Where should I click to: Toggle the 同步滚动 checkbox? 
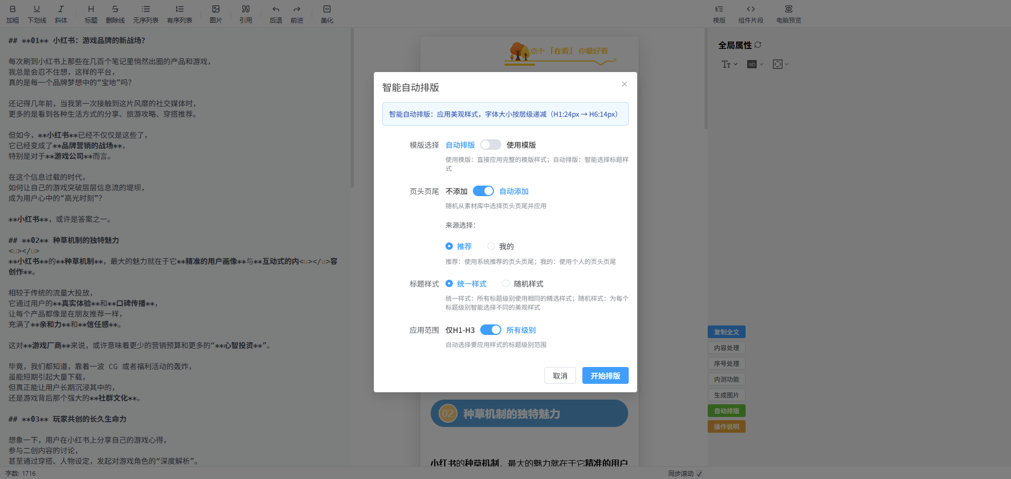pos(699,474)
